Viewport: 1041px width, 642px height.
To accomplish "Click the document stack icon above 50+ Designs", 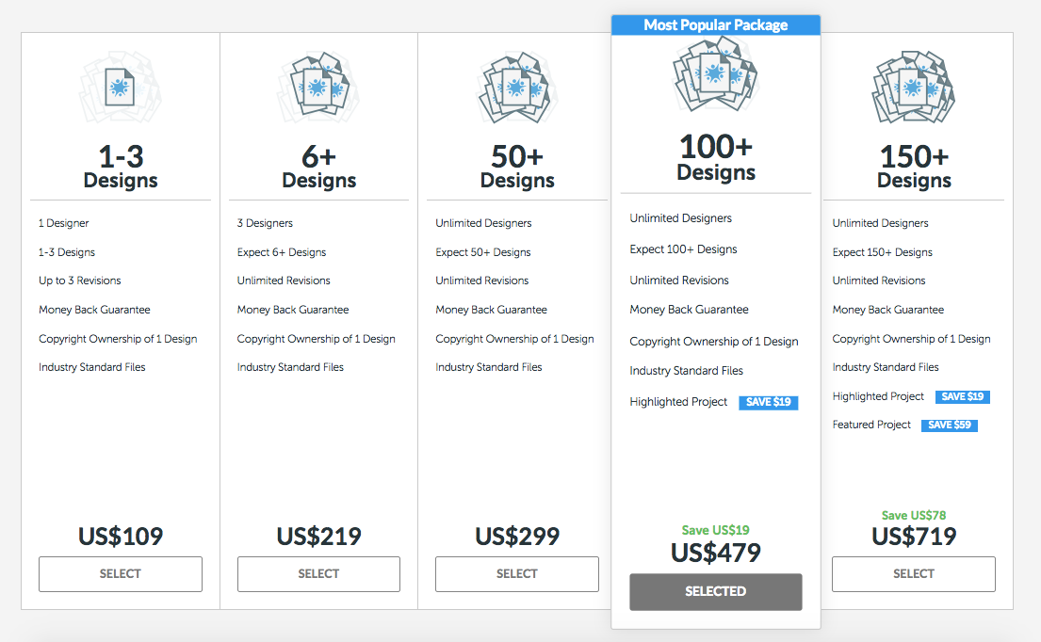I will 517,88.
